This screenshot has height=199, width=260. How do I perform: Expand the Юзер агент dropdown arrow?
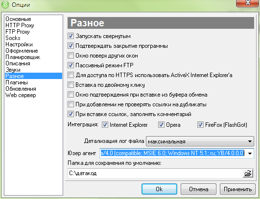[x=250, y=154]
